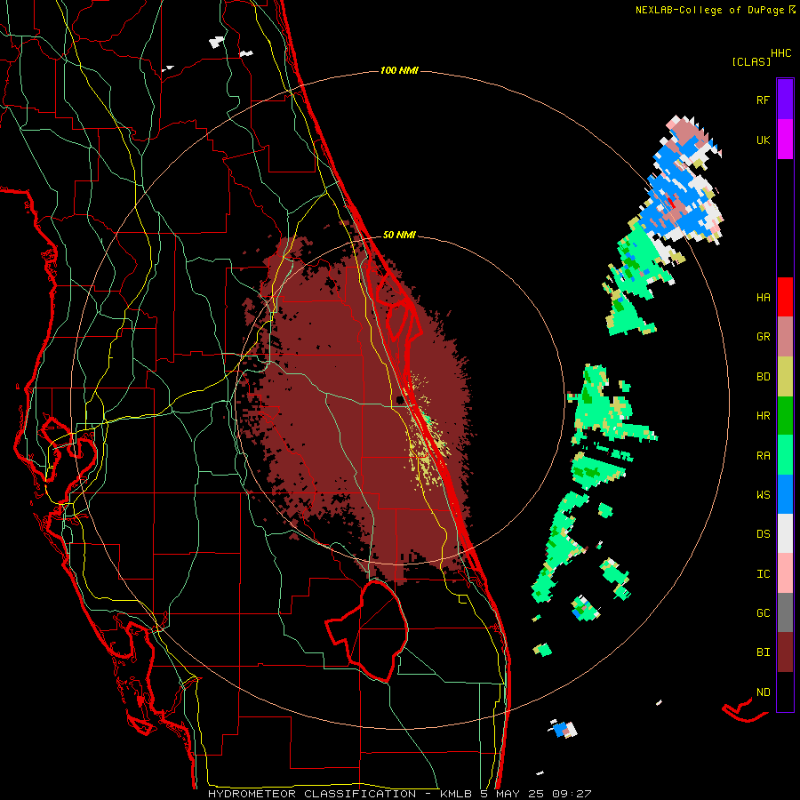Click the 'HR' legend label
The height and width of the screenshot is (800, 800).
pyautogui.click(x=763, y=416)
